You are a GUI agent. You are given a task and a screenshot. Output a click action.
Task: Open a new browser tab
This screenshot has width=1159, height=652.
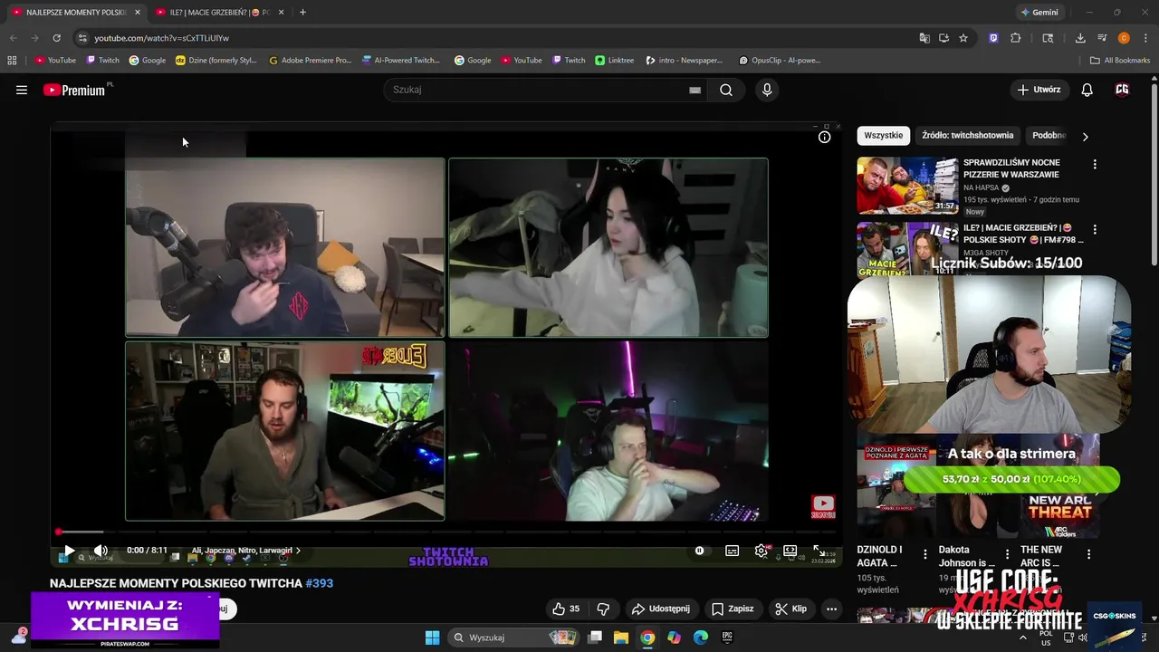tap(302, 13)
